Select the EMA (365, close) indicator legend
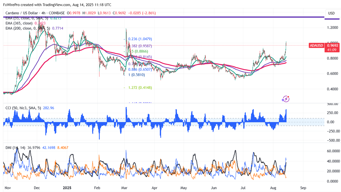The width and height of the screenshot is (341, 192). pyautogui.click(x=19, y=23)
